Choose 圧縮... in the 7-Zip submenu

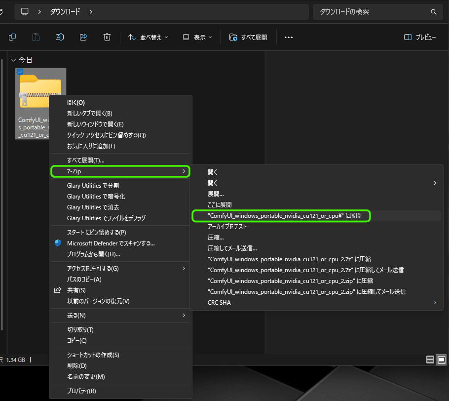(x=316, y=238)
